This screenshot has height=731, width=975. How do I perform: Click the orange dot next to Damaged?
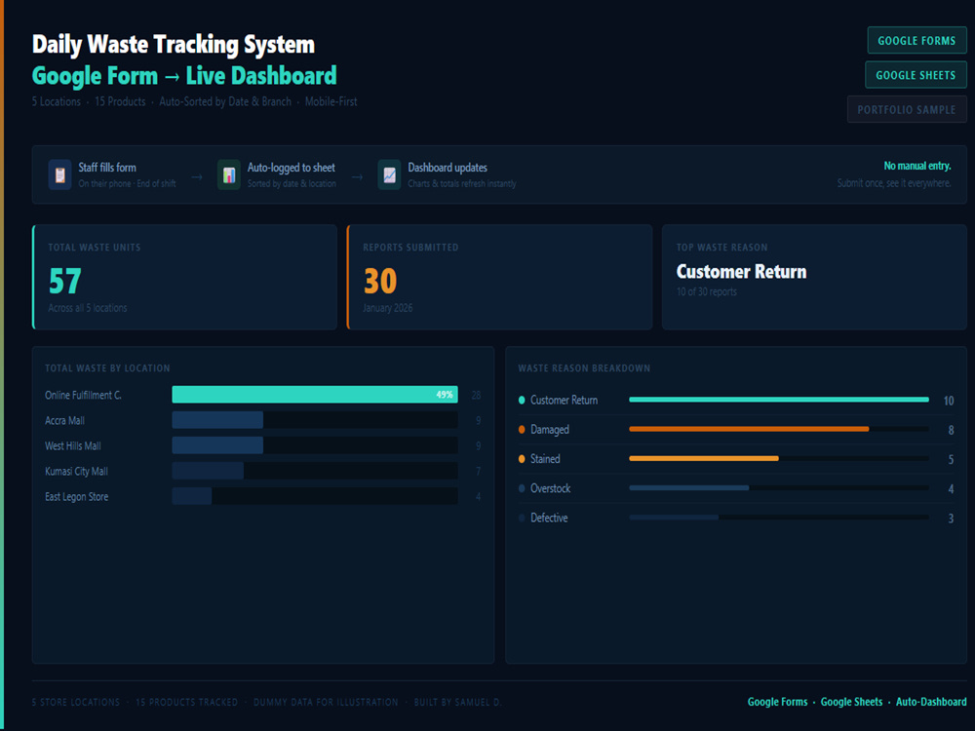[522, 430]
